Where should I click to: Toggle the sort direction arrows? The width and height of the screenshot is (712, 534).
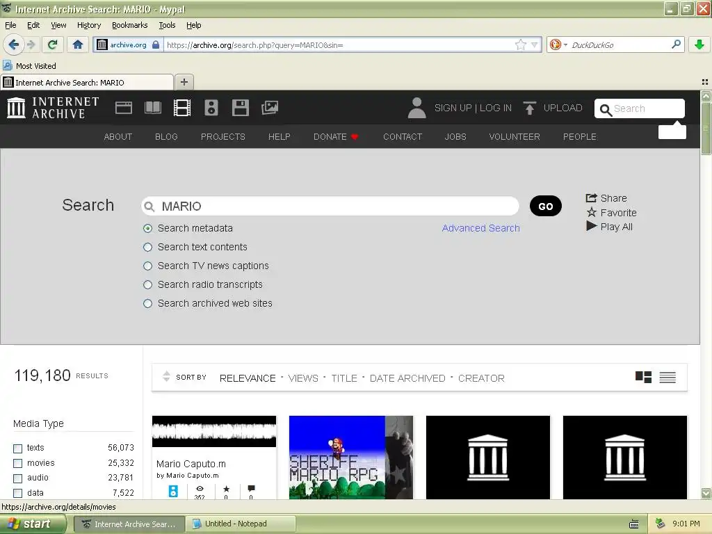click(166, 376)
